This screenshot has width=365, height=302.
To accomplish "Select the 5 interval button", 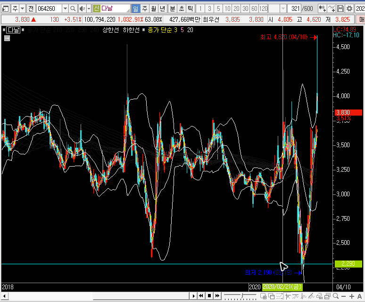I will 218,9.
